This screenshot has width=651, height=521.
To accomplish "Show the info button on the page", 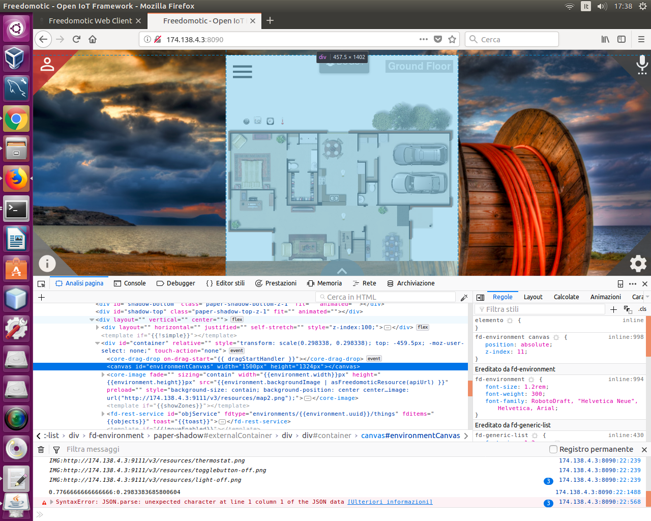I will pyautogui.click(x=47, y=263).
